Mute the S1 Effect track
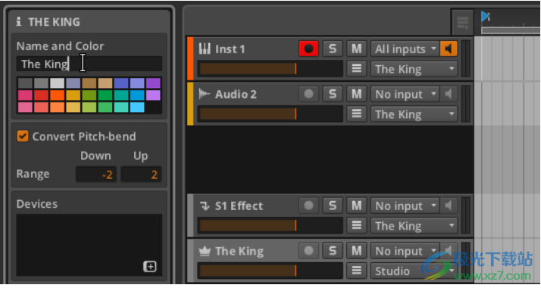This screenshot has width=541, height=288. pyautogui.click(x=356, y=206)
